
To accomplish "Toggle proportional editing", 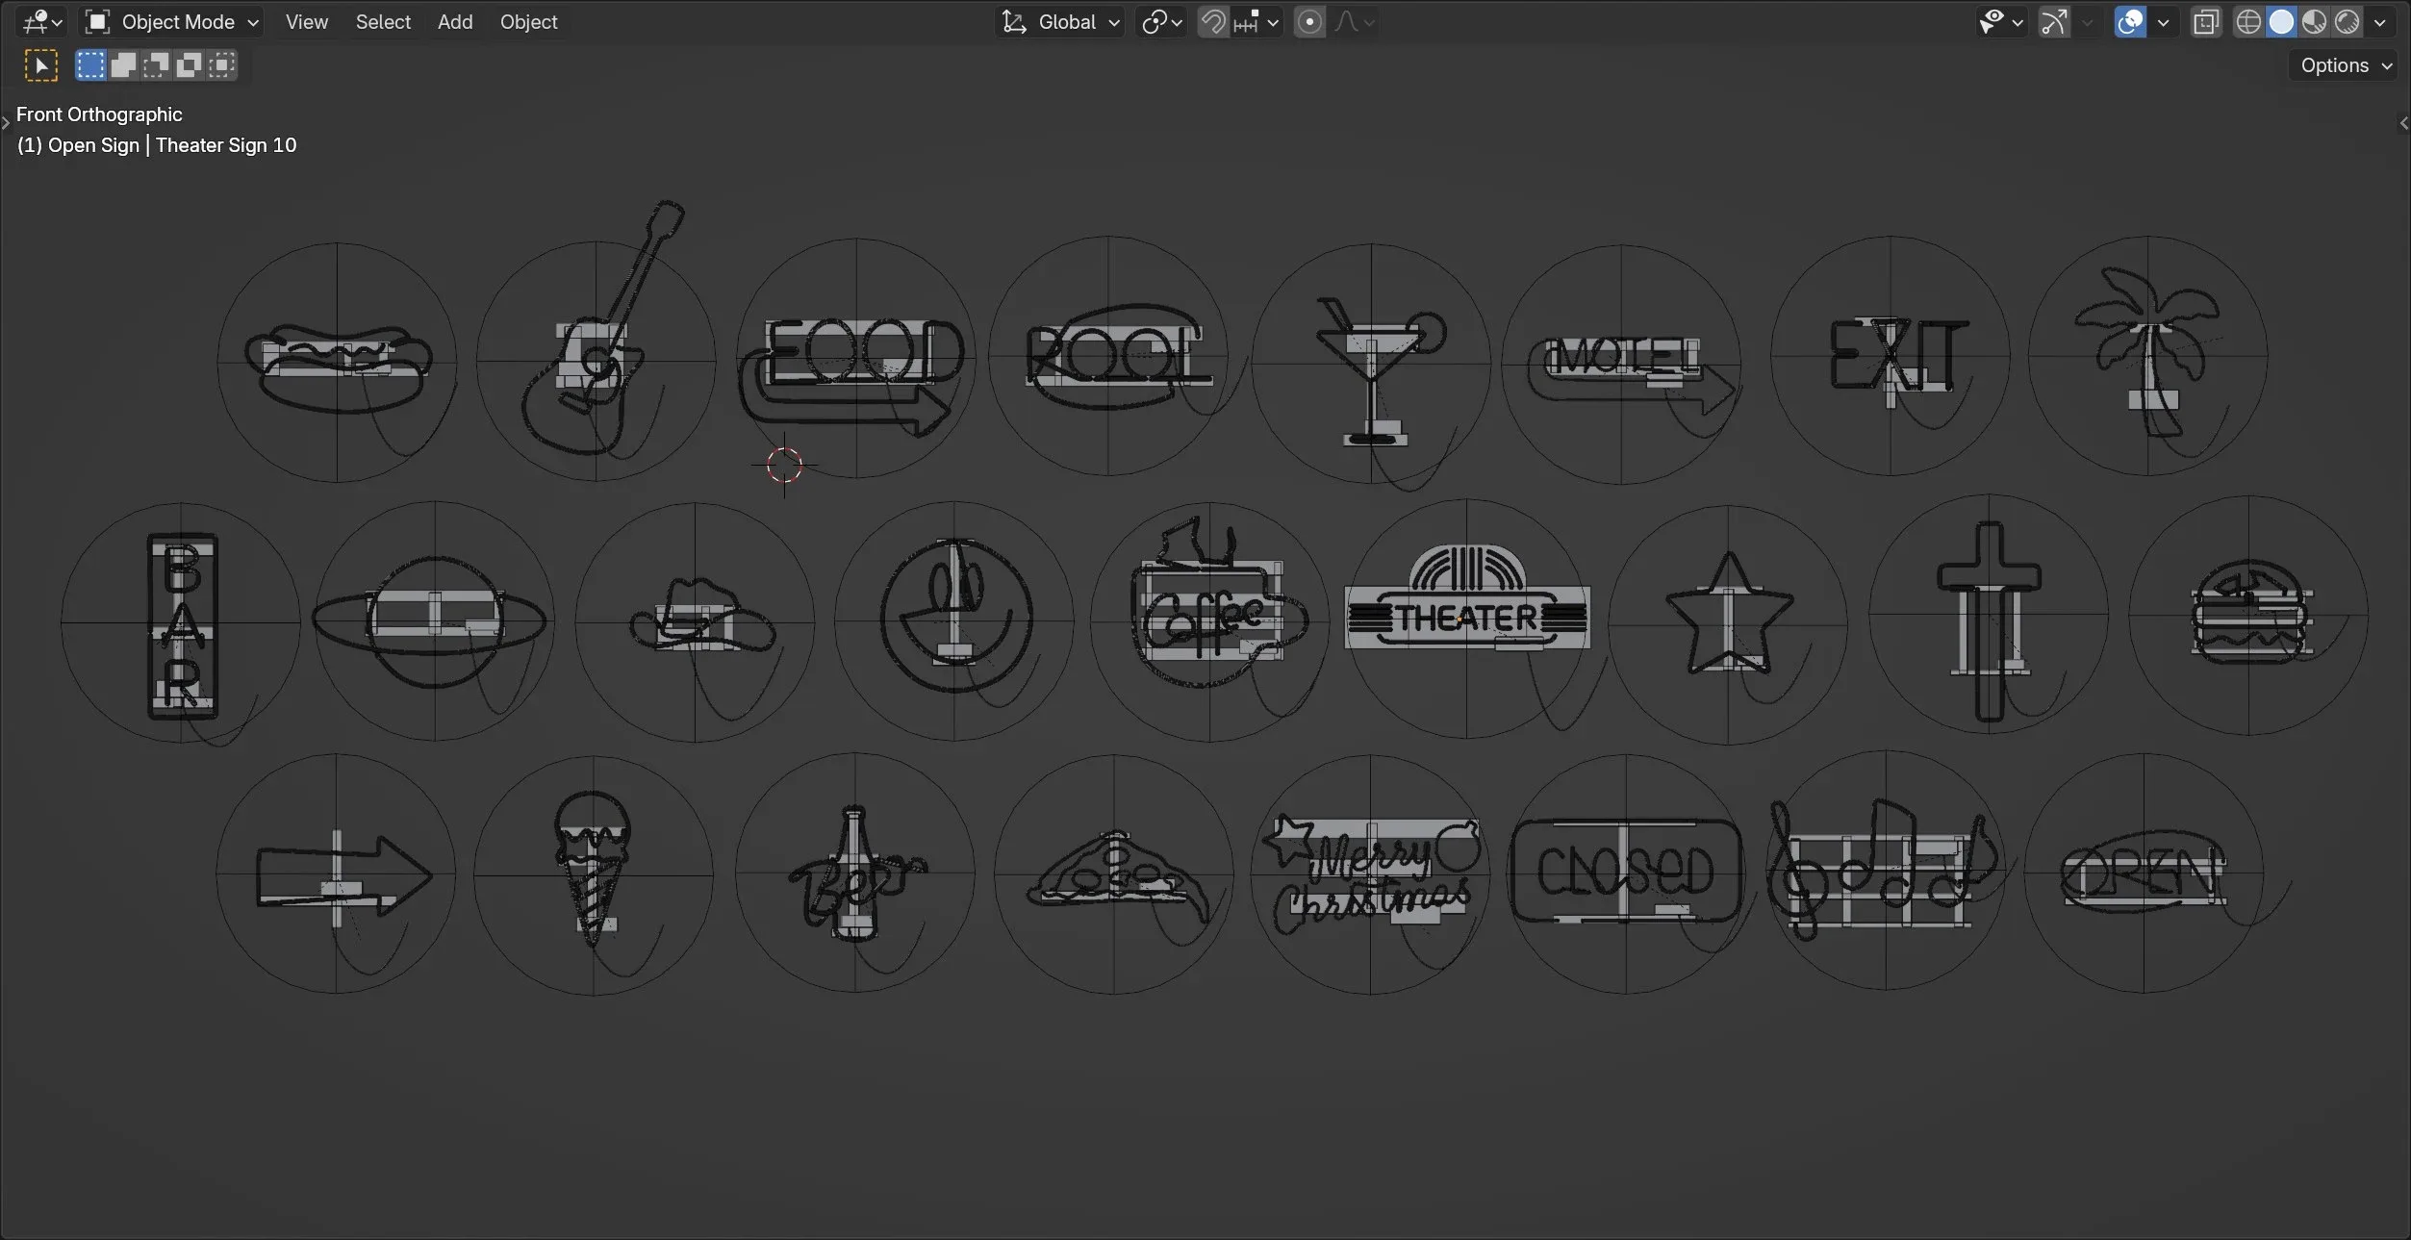I will tap(1309, 22).
